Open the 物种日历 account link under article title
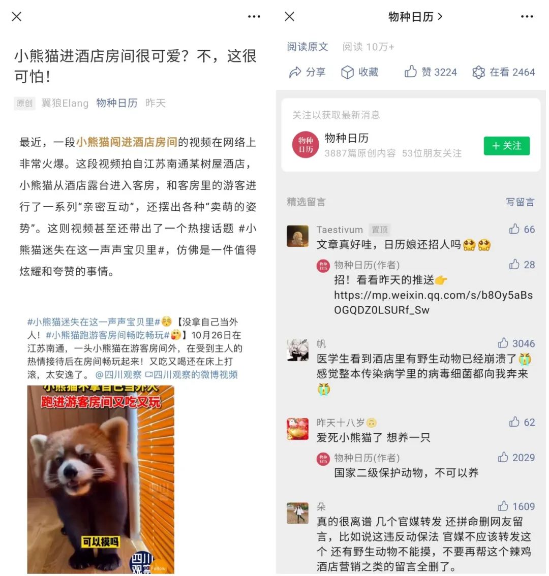This screenshot has height=576, width=549. coord(116,103)
